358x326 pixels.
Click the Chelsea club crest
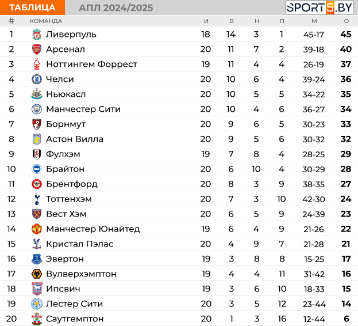(37, 79)
